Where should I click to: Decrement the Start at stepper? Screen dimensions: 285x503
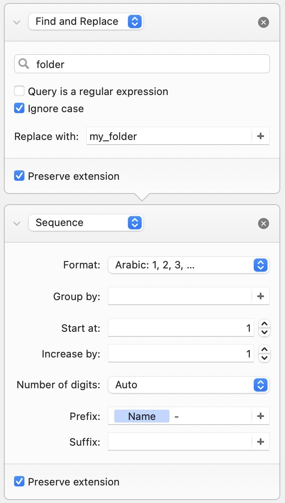click(x=264, y=332)
